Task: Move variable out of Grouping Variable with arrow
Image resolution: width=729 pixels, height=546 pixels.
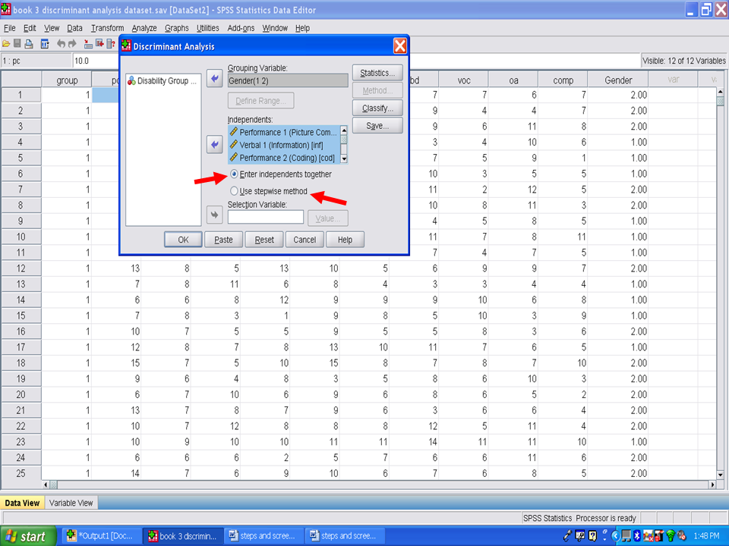Action: (215, 80)
